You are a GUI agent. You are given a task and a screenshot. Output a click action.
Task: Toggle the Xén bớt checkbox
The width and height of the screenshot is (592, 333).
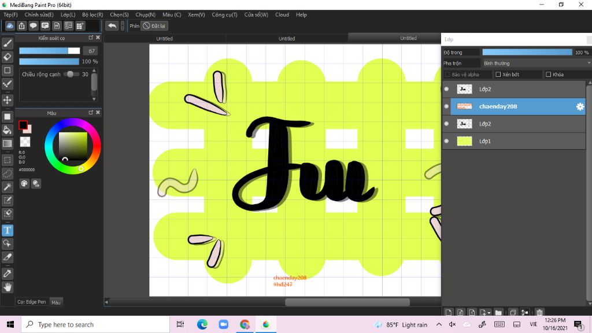click(x=498, y=75)
